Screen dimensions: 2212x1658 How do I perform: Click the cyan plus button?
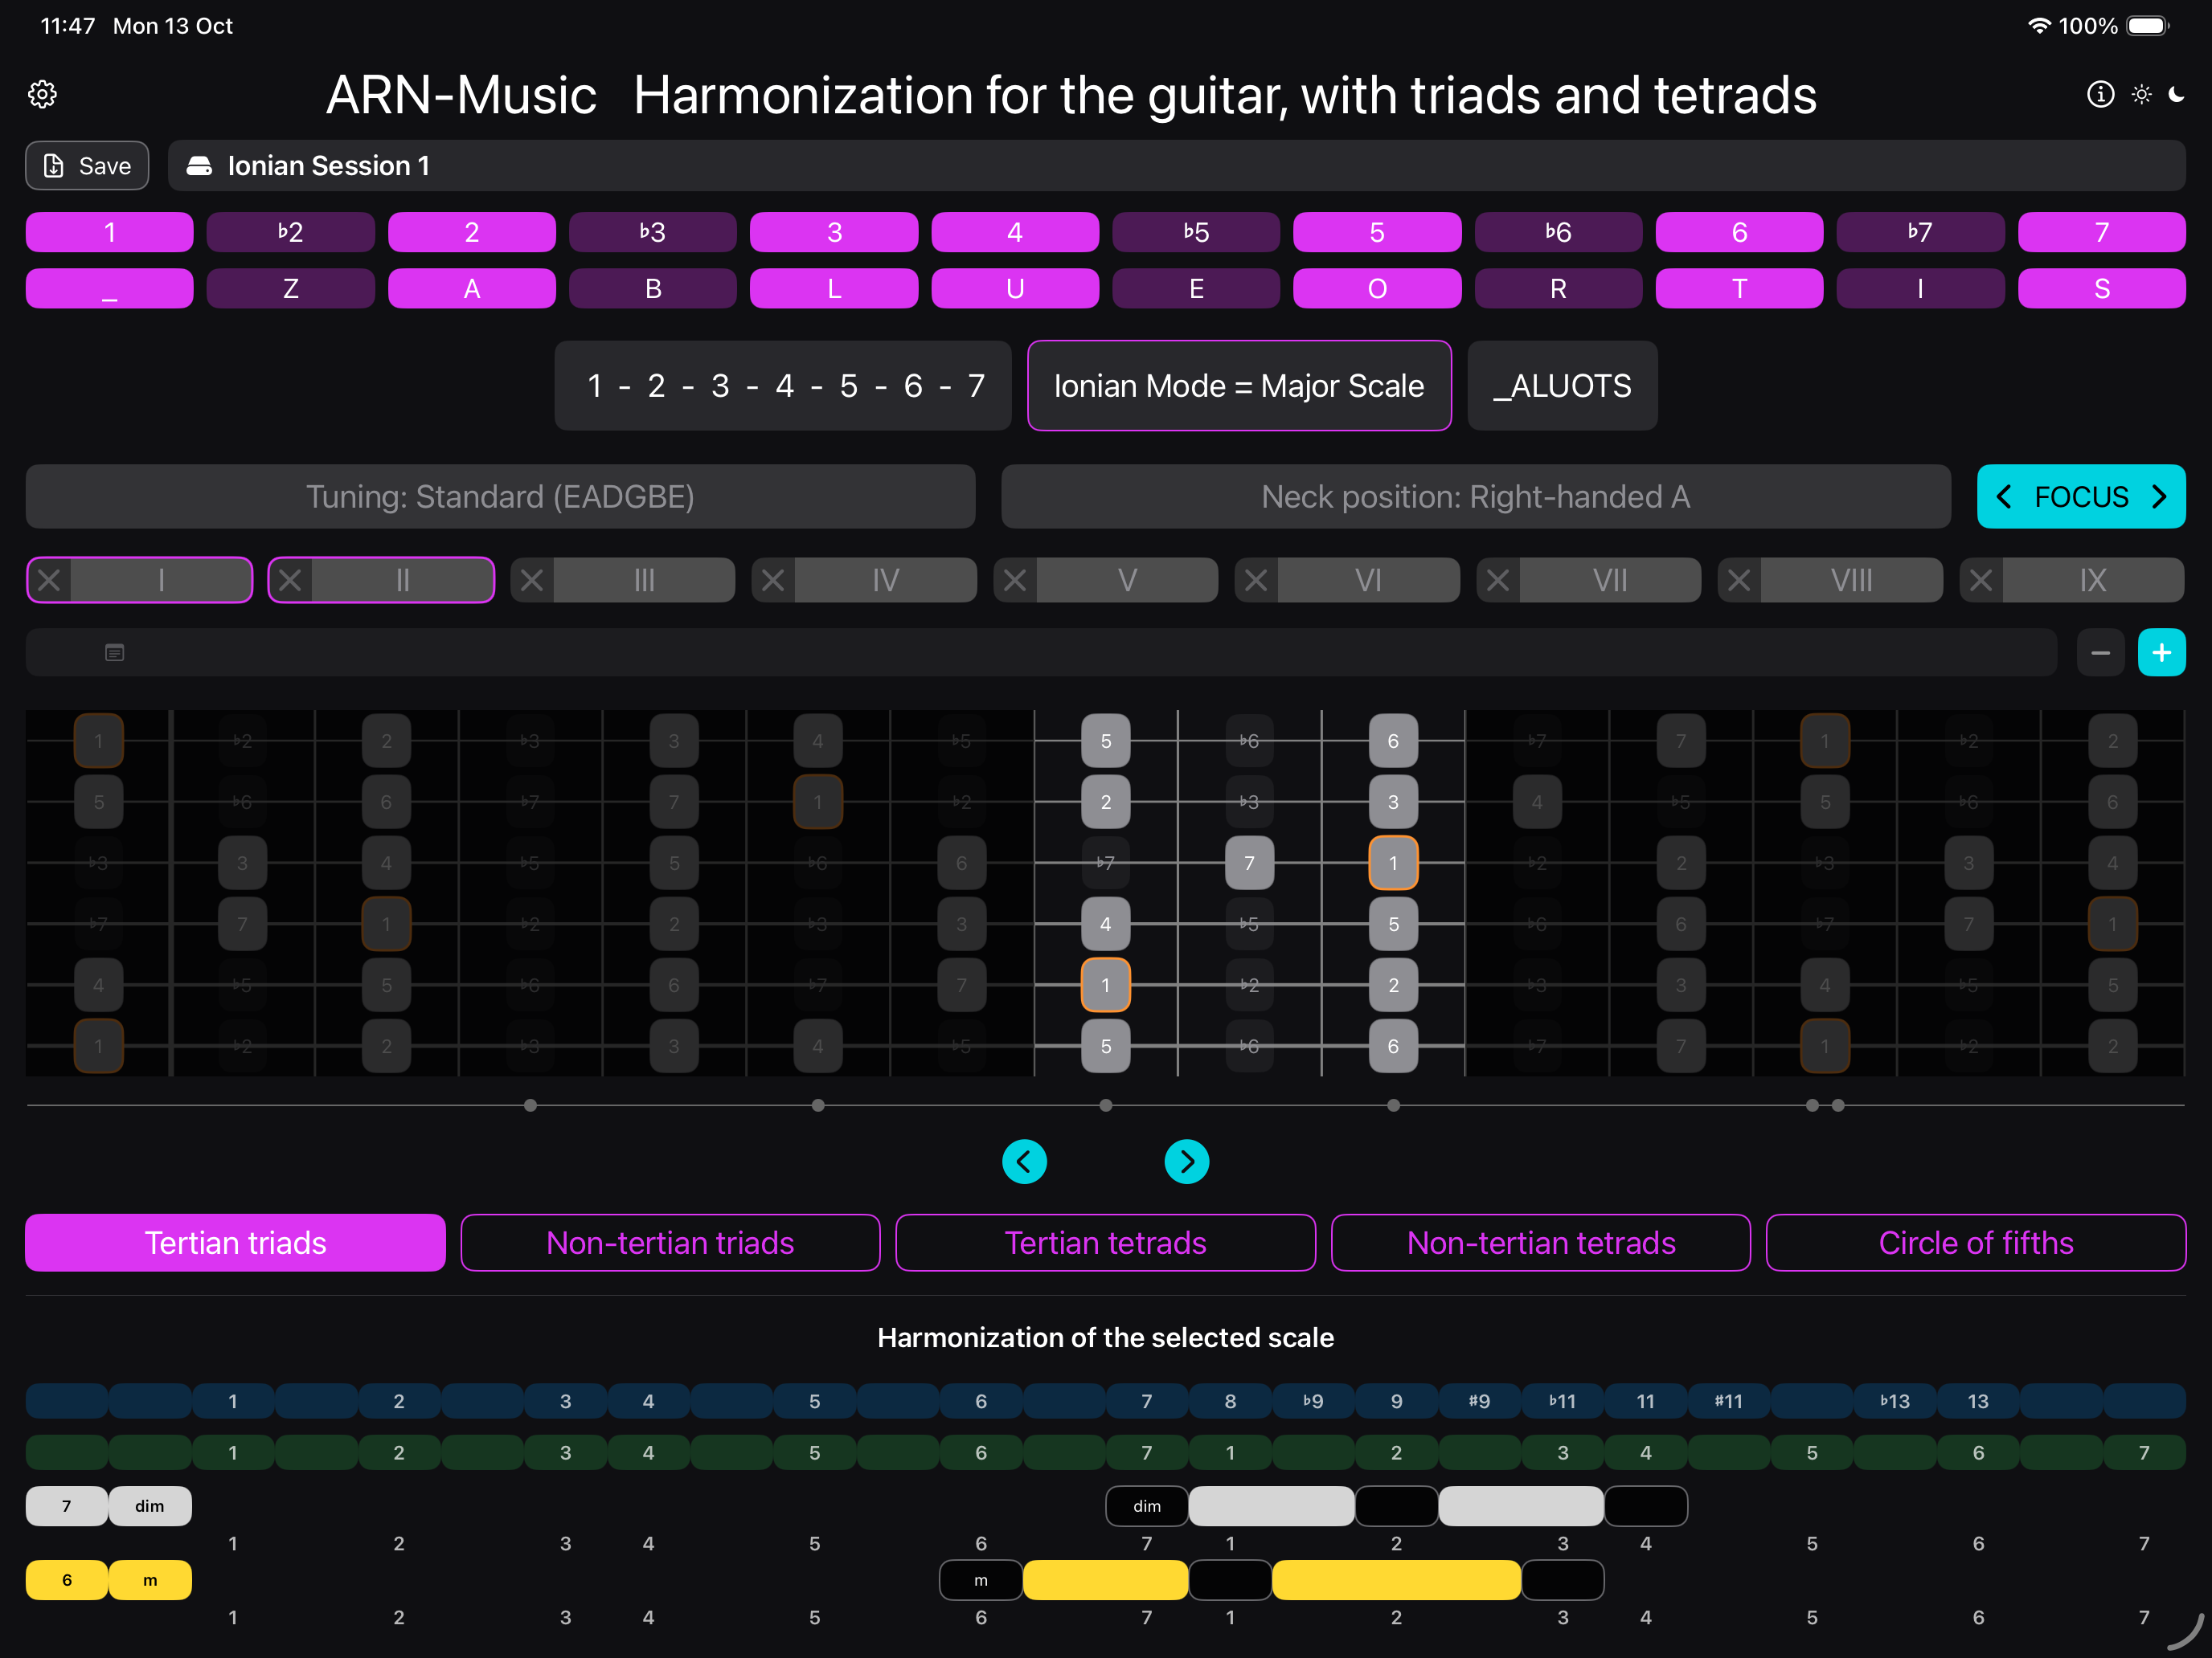pyautogui.click(x=2161, y=652)
